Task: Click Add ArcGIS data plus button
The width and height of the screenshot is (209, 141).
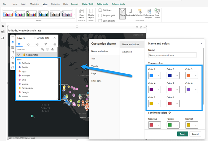Action: 35,38
